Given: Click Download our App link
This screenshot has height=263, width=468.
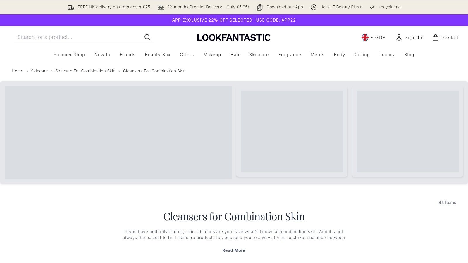Looking at the screenshot, I should point(285,7).
